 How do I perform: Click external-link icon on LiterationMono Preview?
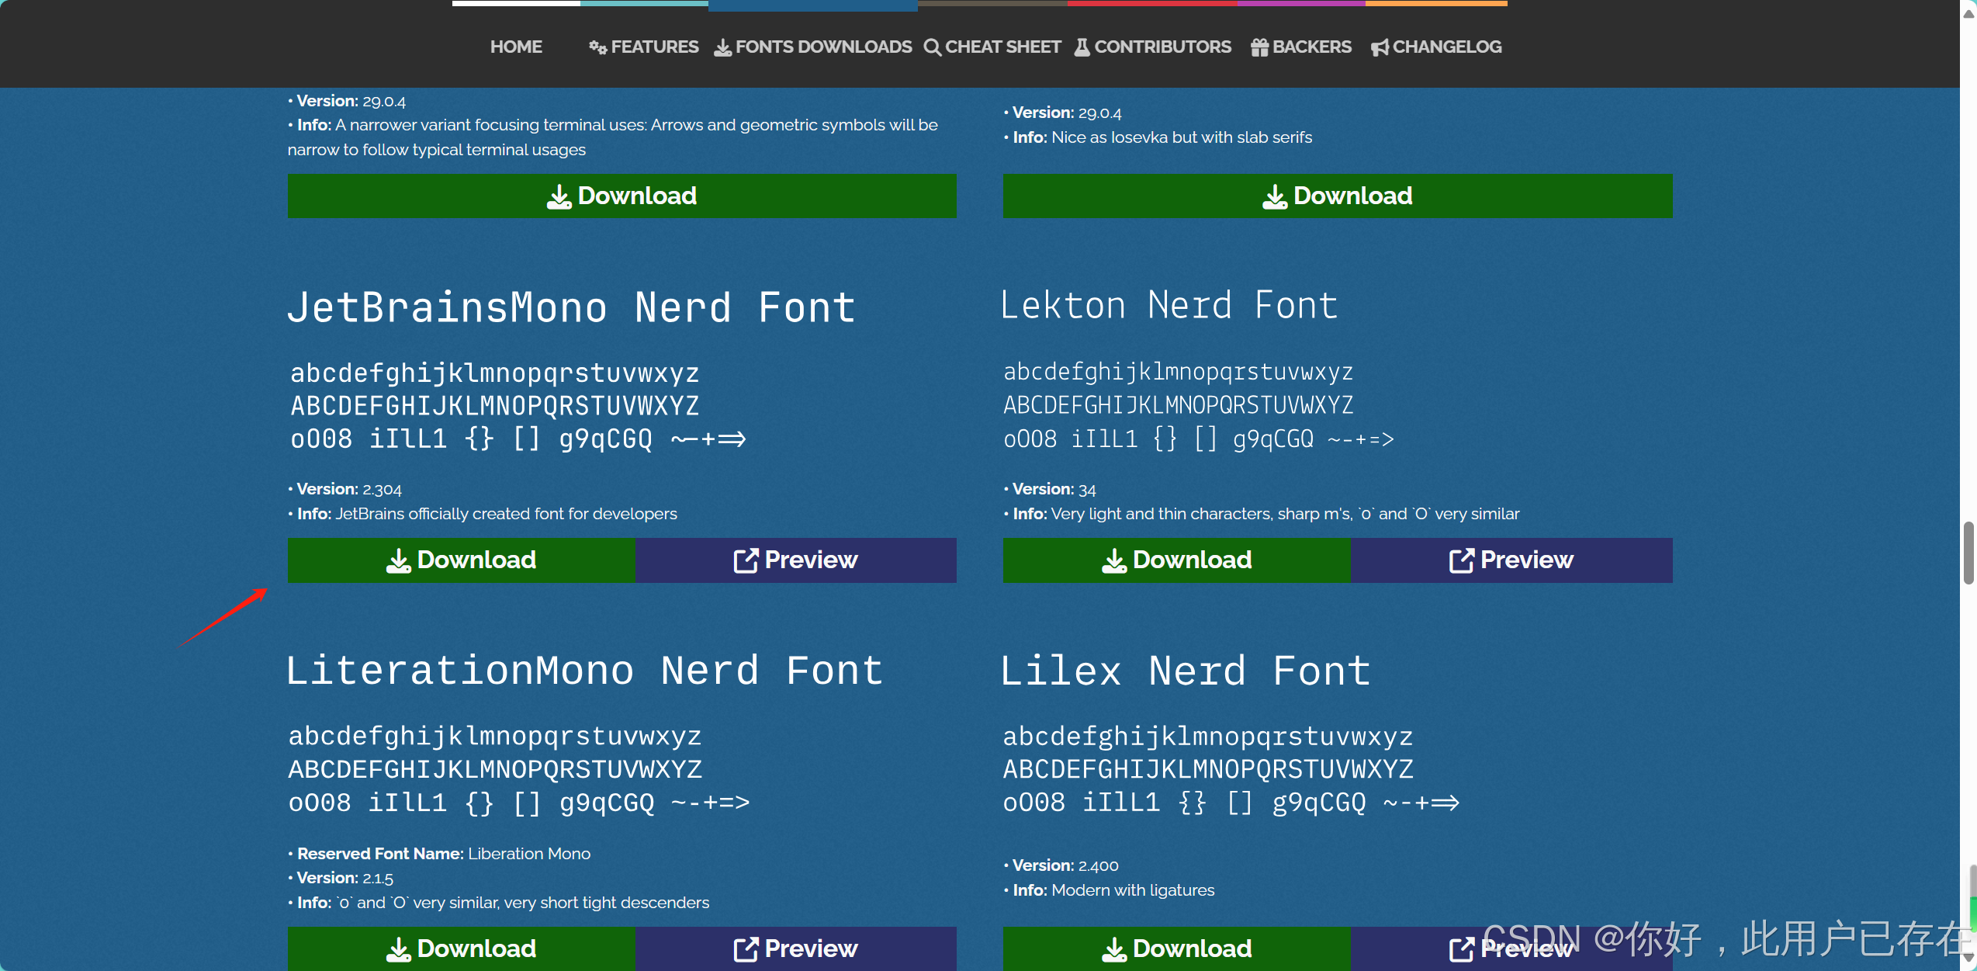(745, 948)
